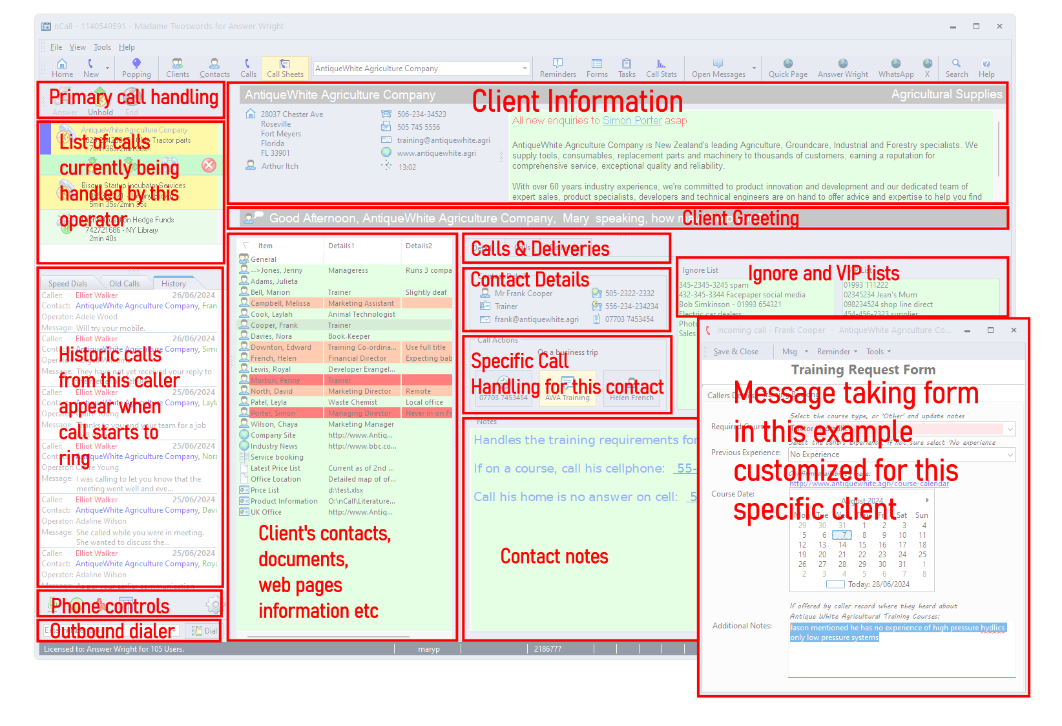Open the Simon Porter link
This screenshot has width=1062, height=726.
point(632,120)
